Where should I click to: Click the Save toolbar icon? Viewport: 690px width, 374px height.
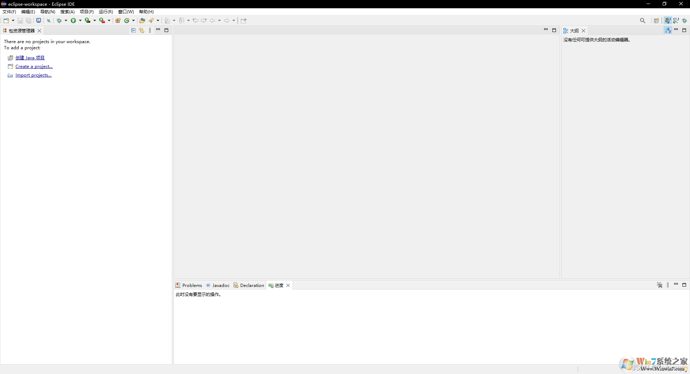[x=20, y=20]
